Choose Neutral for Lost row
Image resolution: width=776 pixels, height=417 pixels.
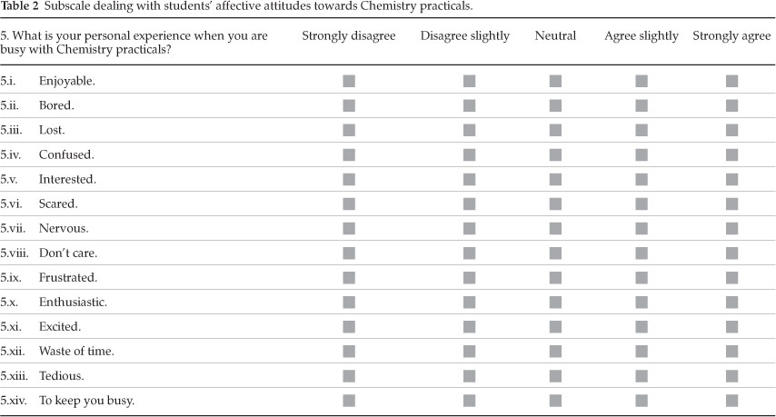click(555, 130)
